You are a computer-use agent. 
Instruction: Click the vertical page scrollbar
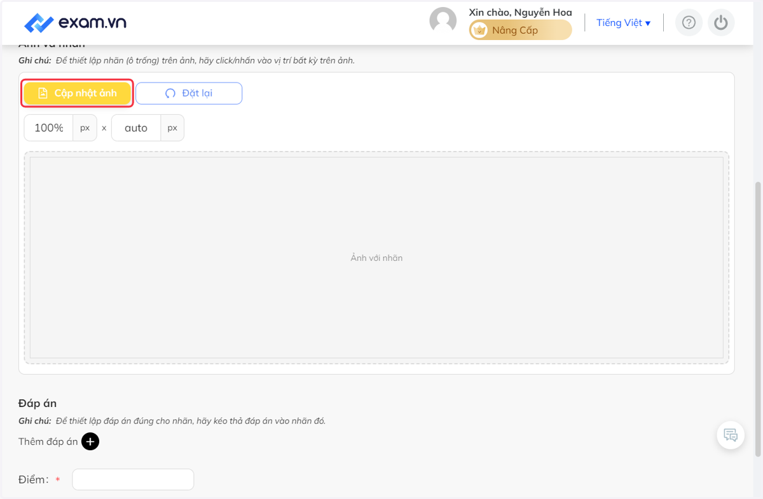coord(757,319)
